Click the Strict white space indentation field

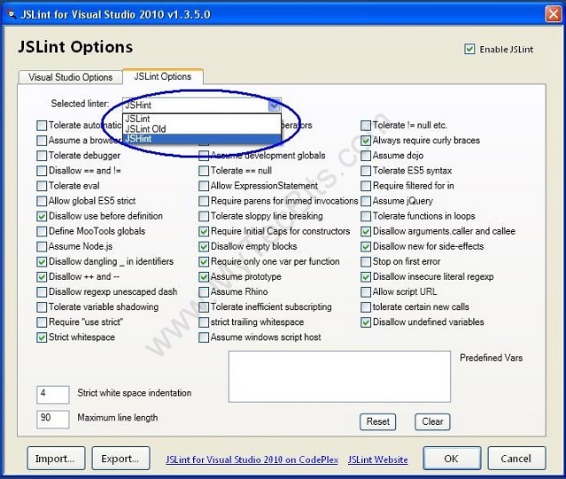click(52, 394)
